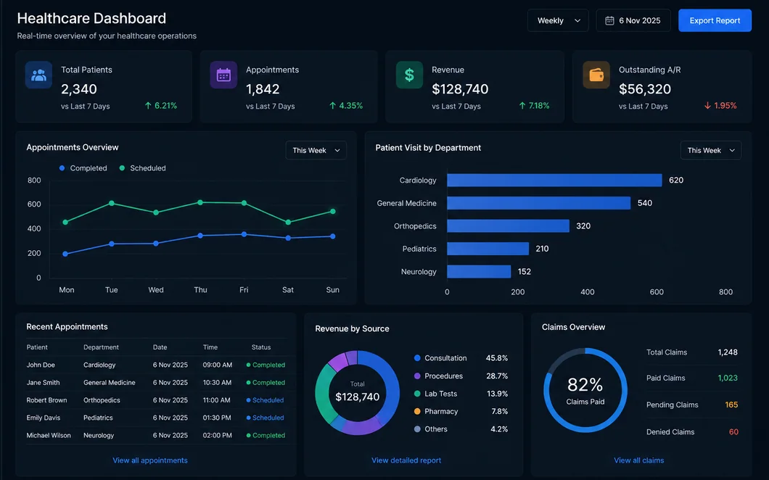
Task: Click the Consultation percentage 45.8%
Action: [497, 358]
